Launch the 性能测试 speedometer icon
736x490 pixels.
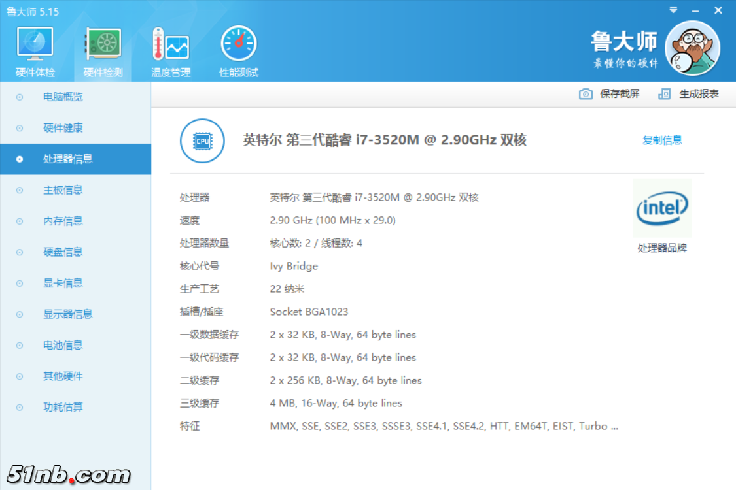(239, 44)
